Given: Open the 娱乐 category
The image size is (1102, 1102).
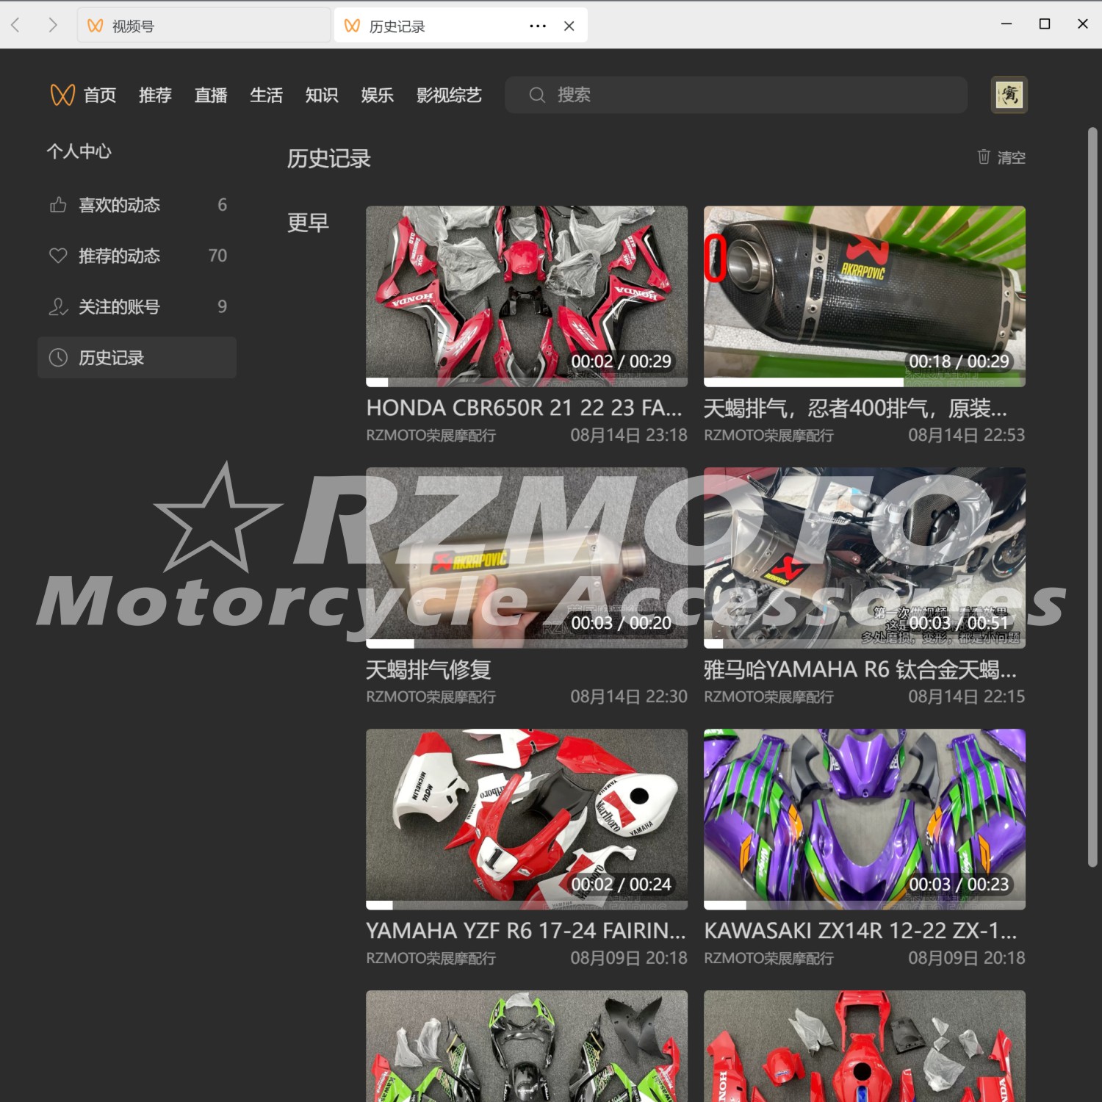Looking at the screenshot, I should tap(377, 95).
